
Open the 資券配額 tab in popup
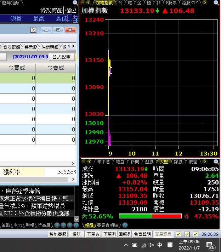coord(12,47)
